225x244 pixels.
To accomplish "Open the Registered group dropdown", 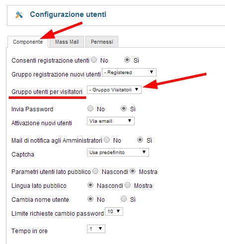I will pos(129,72).
